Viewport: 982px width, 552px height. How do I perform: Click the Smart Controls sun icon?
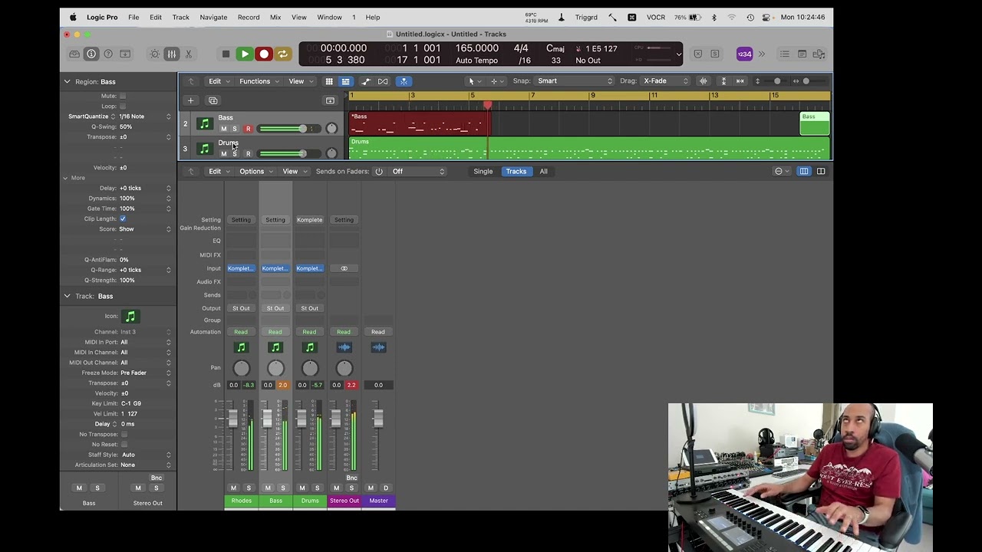155,54
